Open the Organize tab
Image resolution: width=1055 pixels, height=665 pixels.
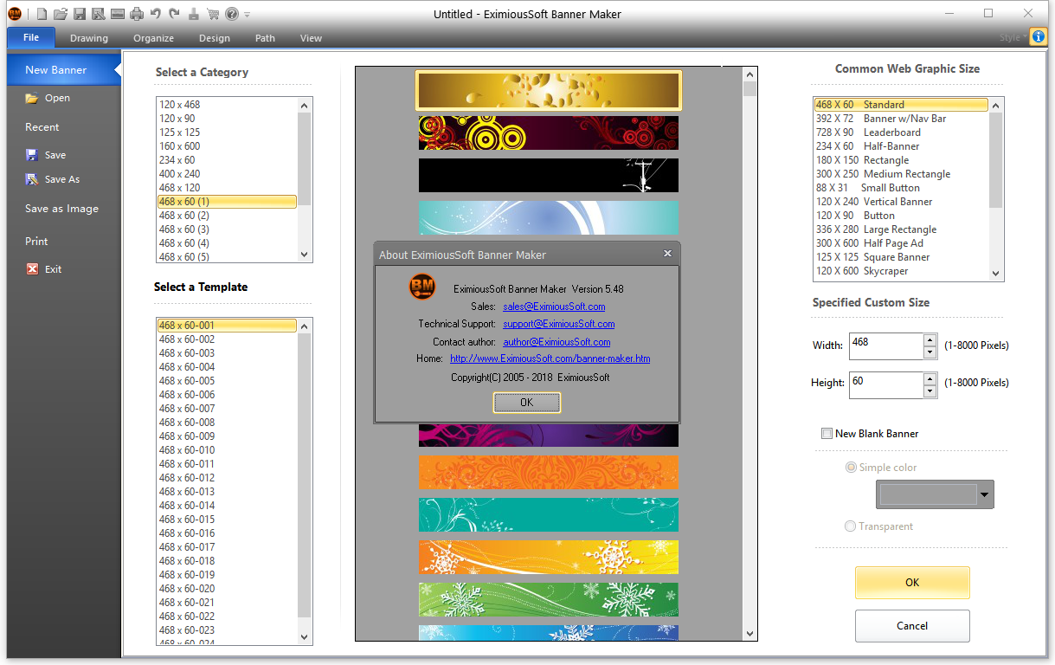153,38
